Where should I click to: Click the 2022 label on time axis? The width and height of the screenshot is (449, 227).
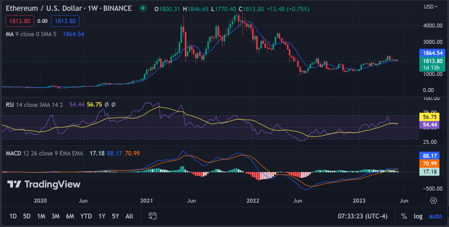pyautogui.click(x=253, y=201)
